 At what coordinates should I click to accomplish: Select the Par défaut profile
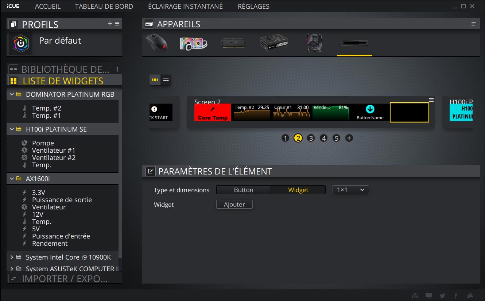click(x=64, y=43)
